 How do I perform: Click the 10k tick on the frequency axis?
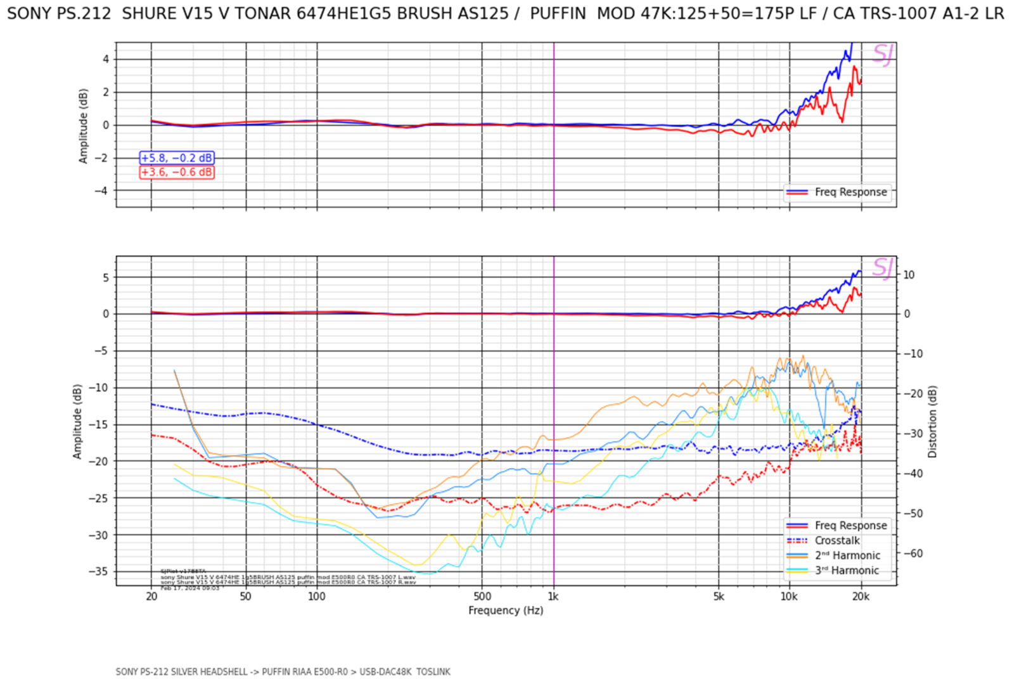[x=790, y=597]
